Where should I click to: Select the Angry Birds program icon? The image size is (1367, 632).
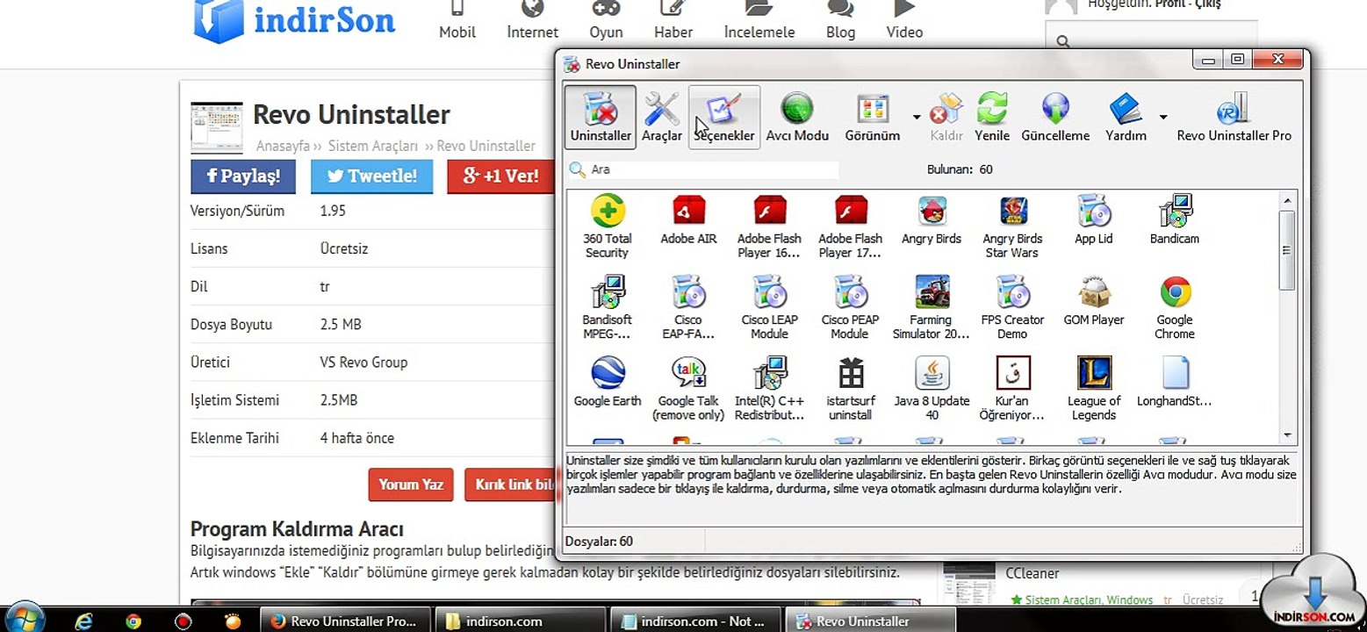tap(932, 219)
